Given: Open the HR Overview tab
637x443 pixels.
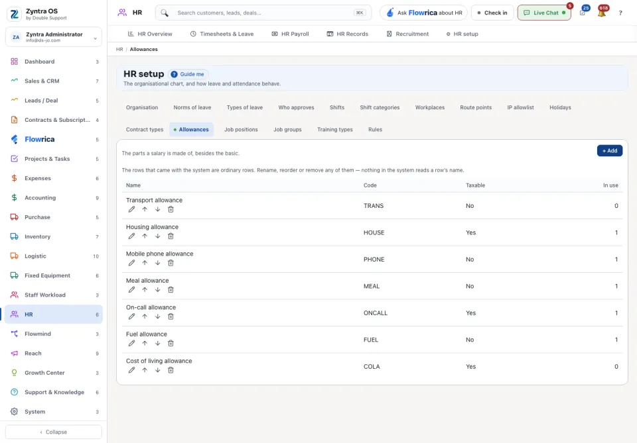Looking at the screenshot, I should (x=150, y=34).
